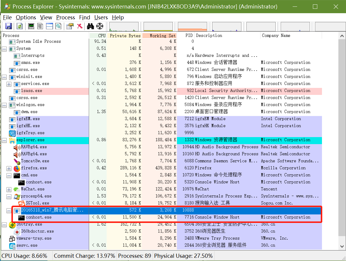Click the igfxTray.exe Intel icon
This screenshot has width=346, height=261.
[x=12, y=133]
